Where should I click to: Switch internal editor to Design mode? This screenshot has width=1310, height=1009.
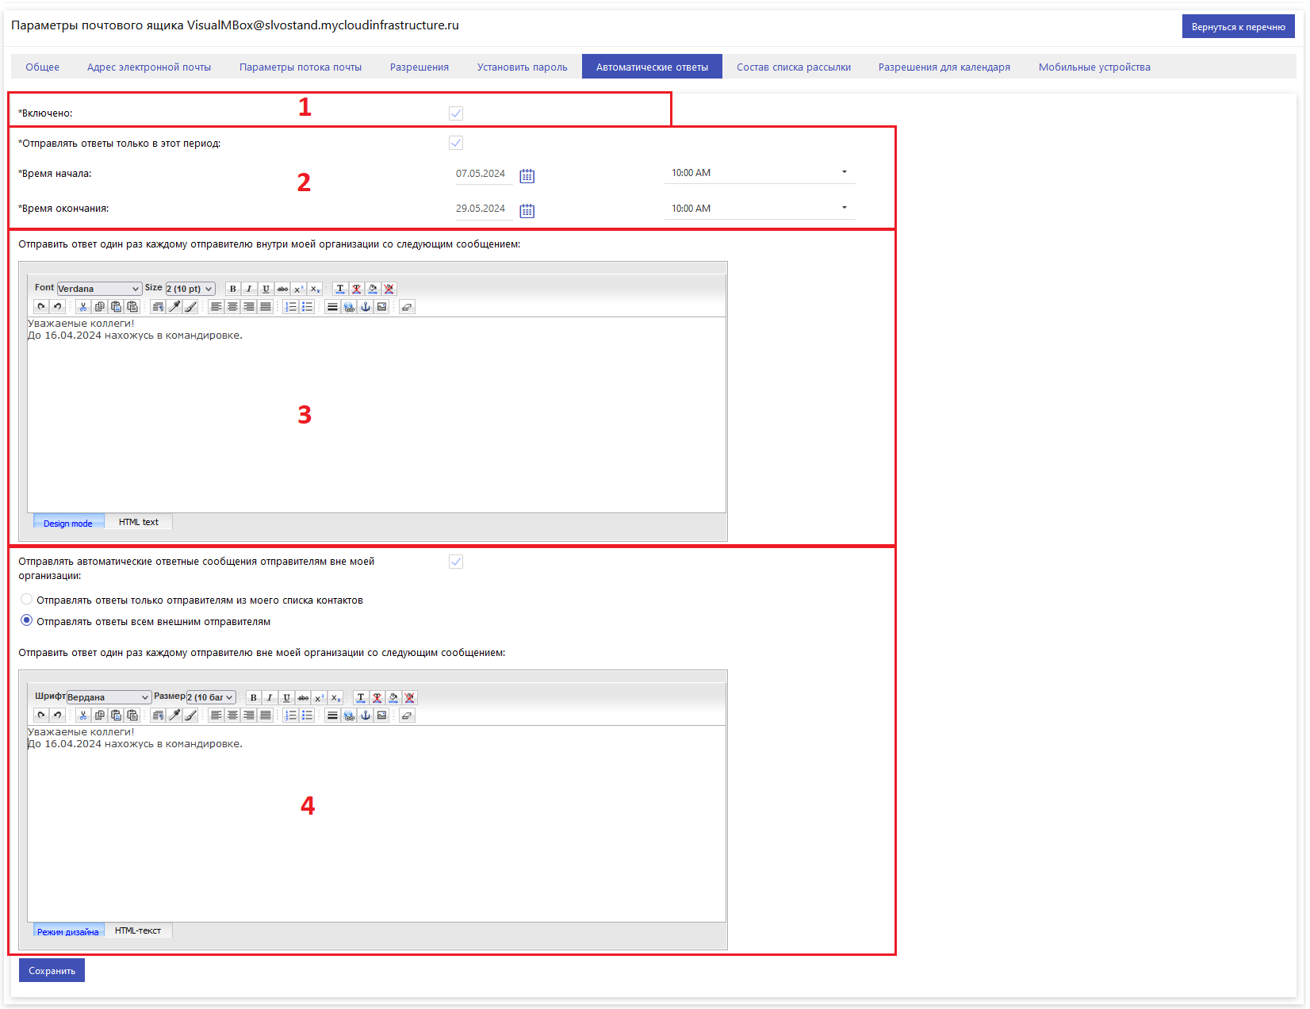[x=68, y=523]
